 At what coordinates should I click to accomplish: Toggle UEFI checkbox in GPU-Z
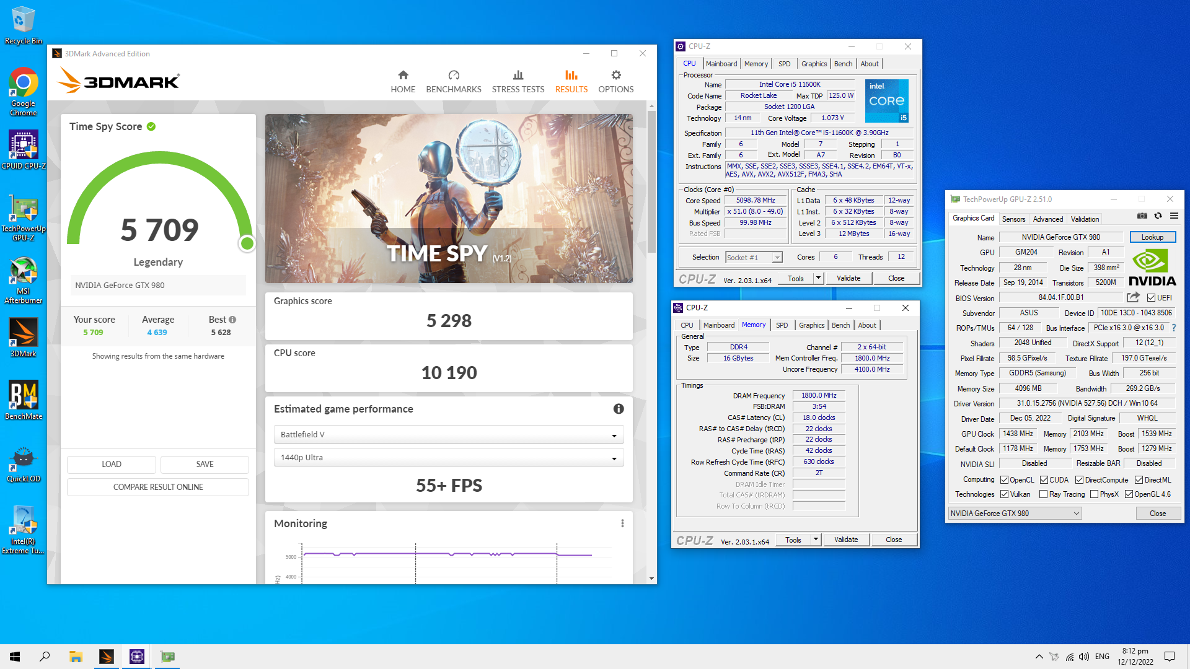tap(1151, 298)
